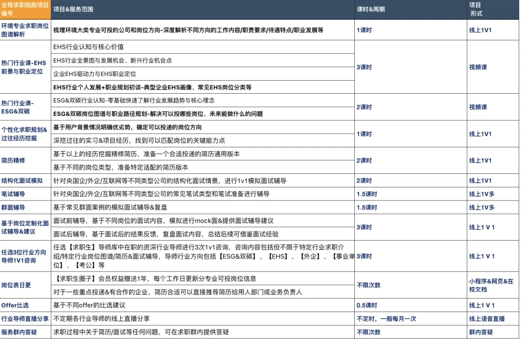Image resolution: width=522 pixels, height=342 pixels.
Task: Click cell 基于不同offer的比选建议
Action: (203, 305)
